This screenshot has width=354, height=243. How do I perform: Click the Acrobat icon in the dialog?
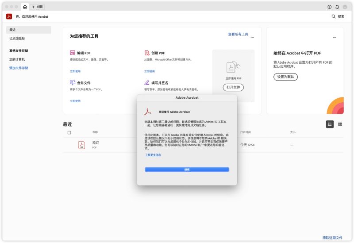point(148,112)
